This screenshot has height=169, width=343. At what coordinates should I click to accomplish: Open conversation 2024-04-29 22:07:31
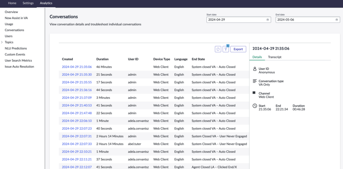click(77, 136)
